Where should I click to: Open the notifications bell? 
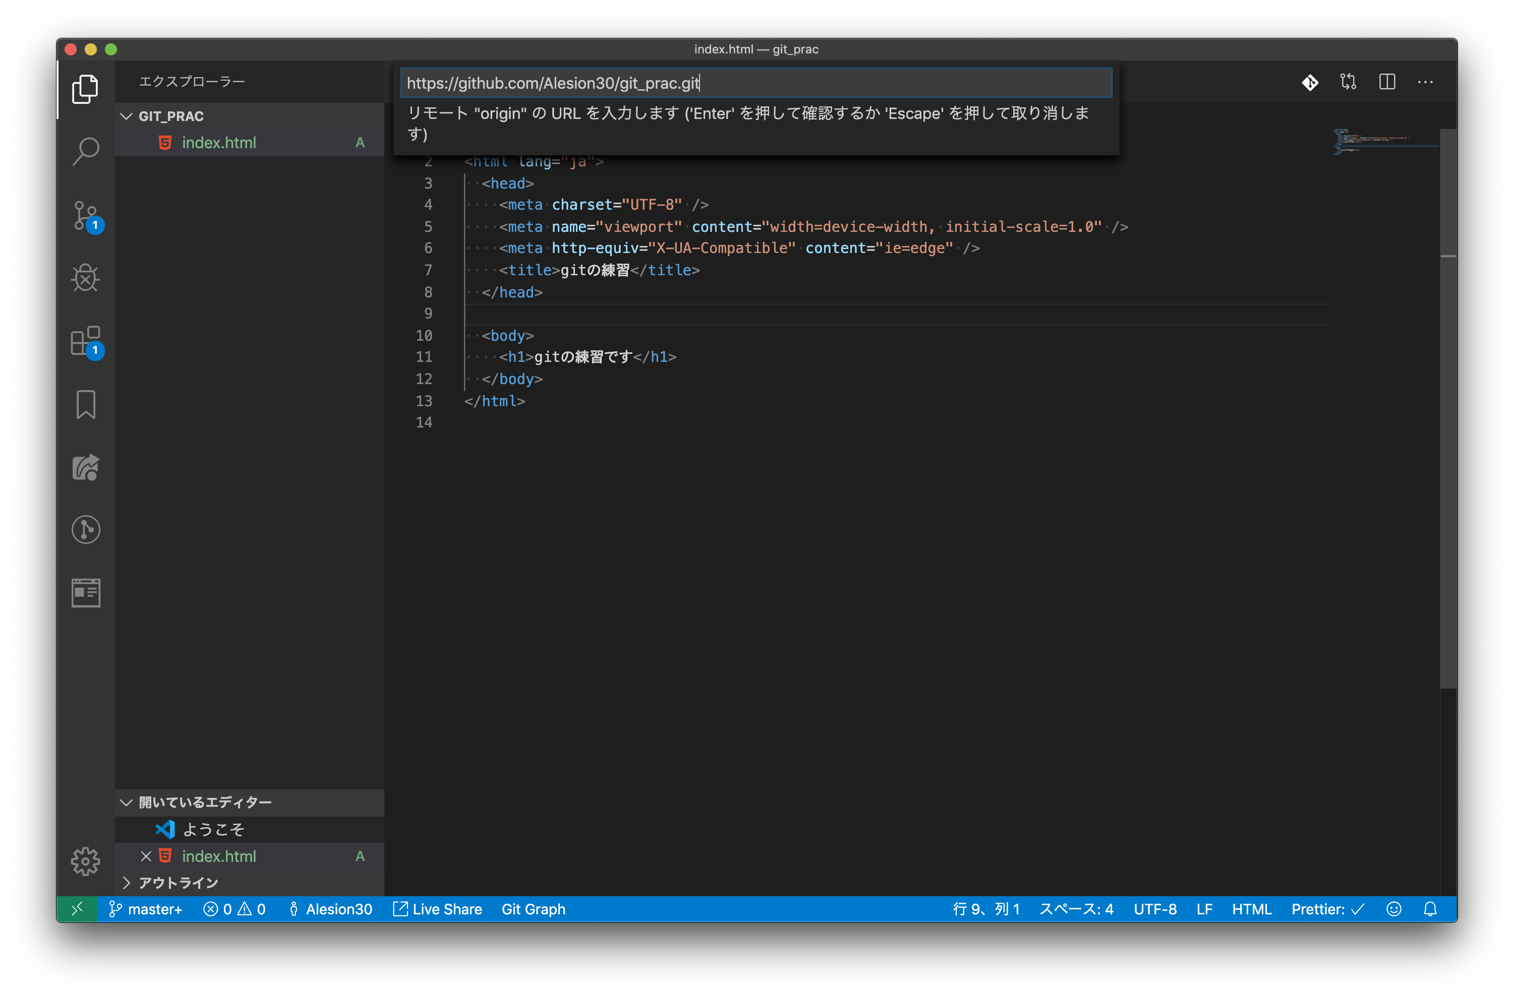click(1430, 909)
